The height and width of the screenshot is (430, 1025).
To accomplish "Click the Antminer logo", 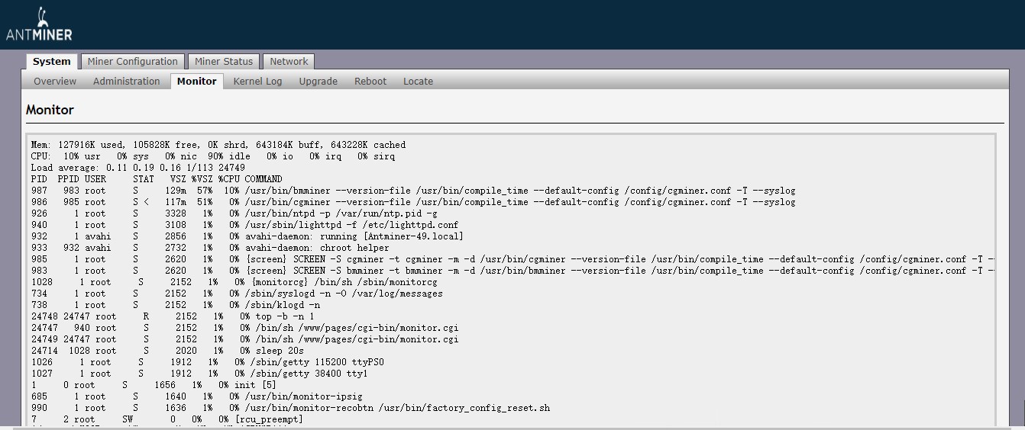I will (39, 24).
